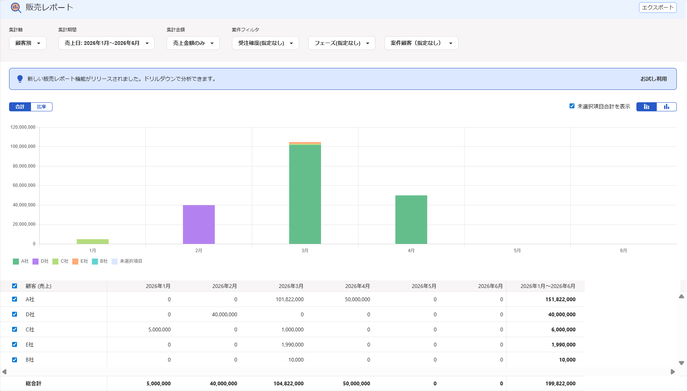Click the 2026年1月 column header

(158, 286)
